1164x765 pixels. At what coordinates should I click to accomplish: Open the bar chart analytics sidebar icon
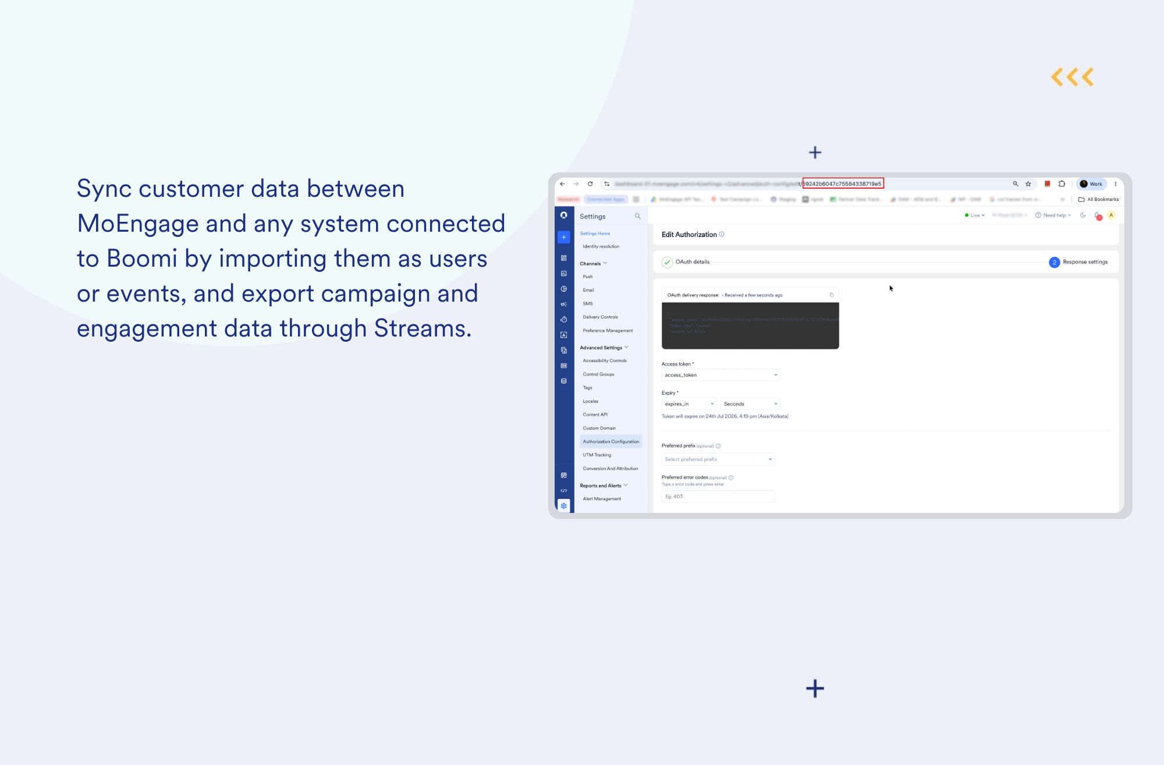tap(563, 274)
